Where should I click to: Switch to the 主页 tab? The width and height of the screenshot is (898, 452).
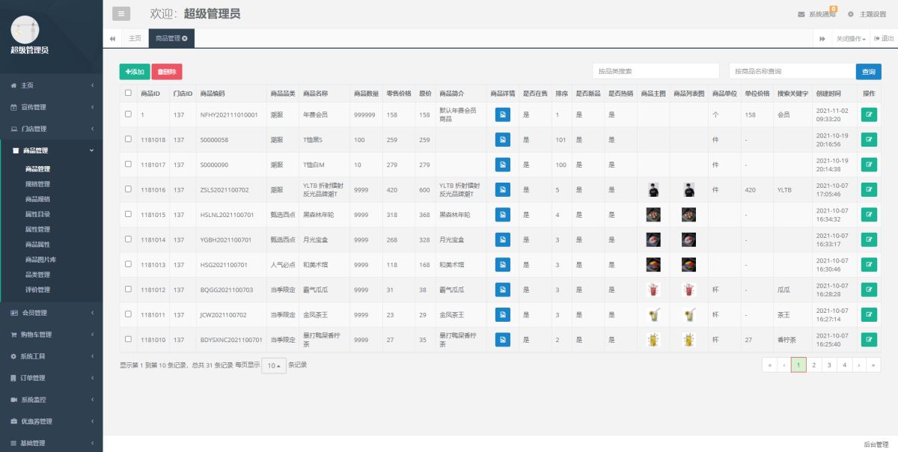tap(135, 38)
